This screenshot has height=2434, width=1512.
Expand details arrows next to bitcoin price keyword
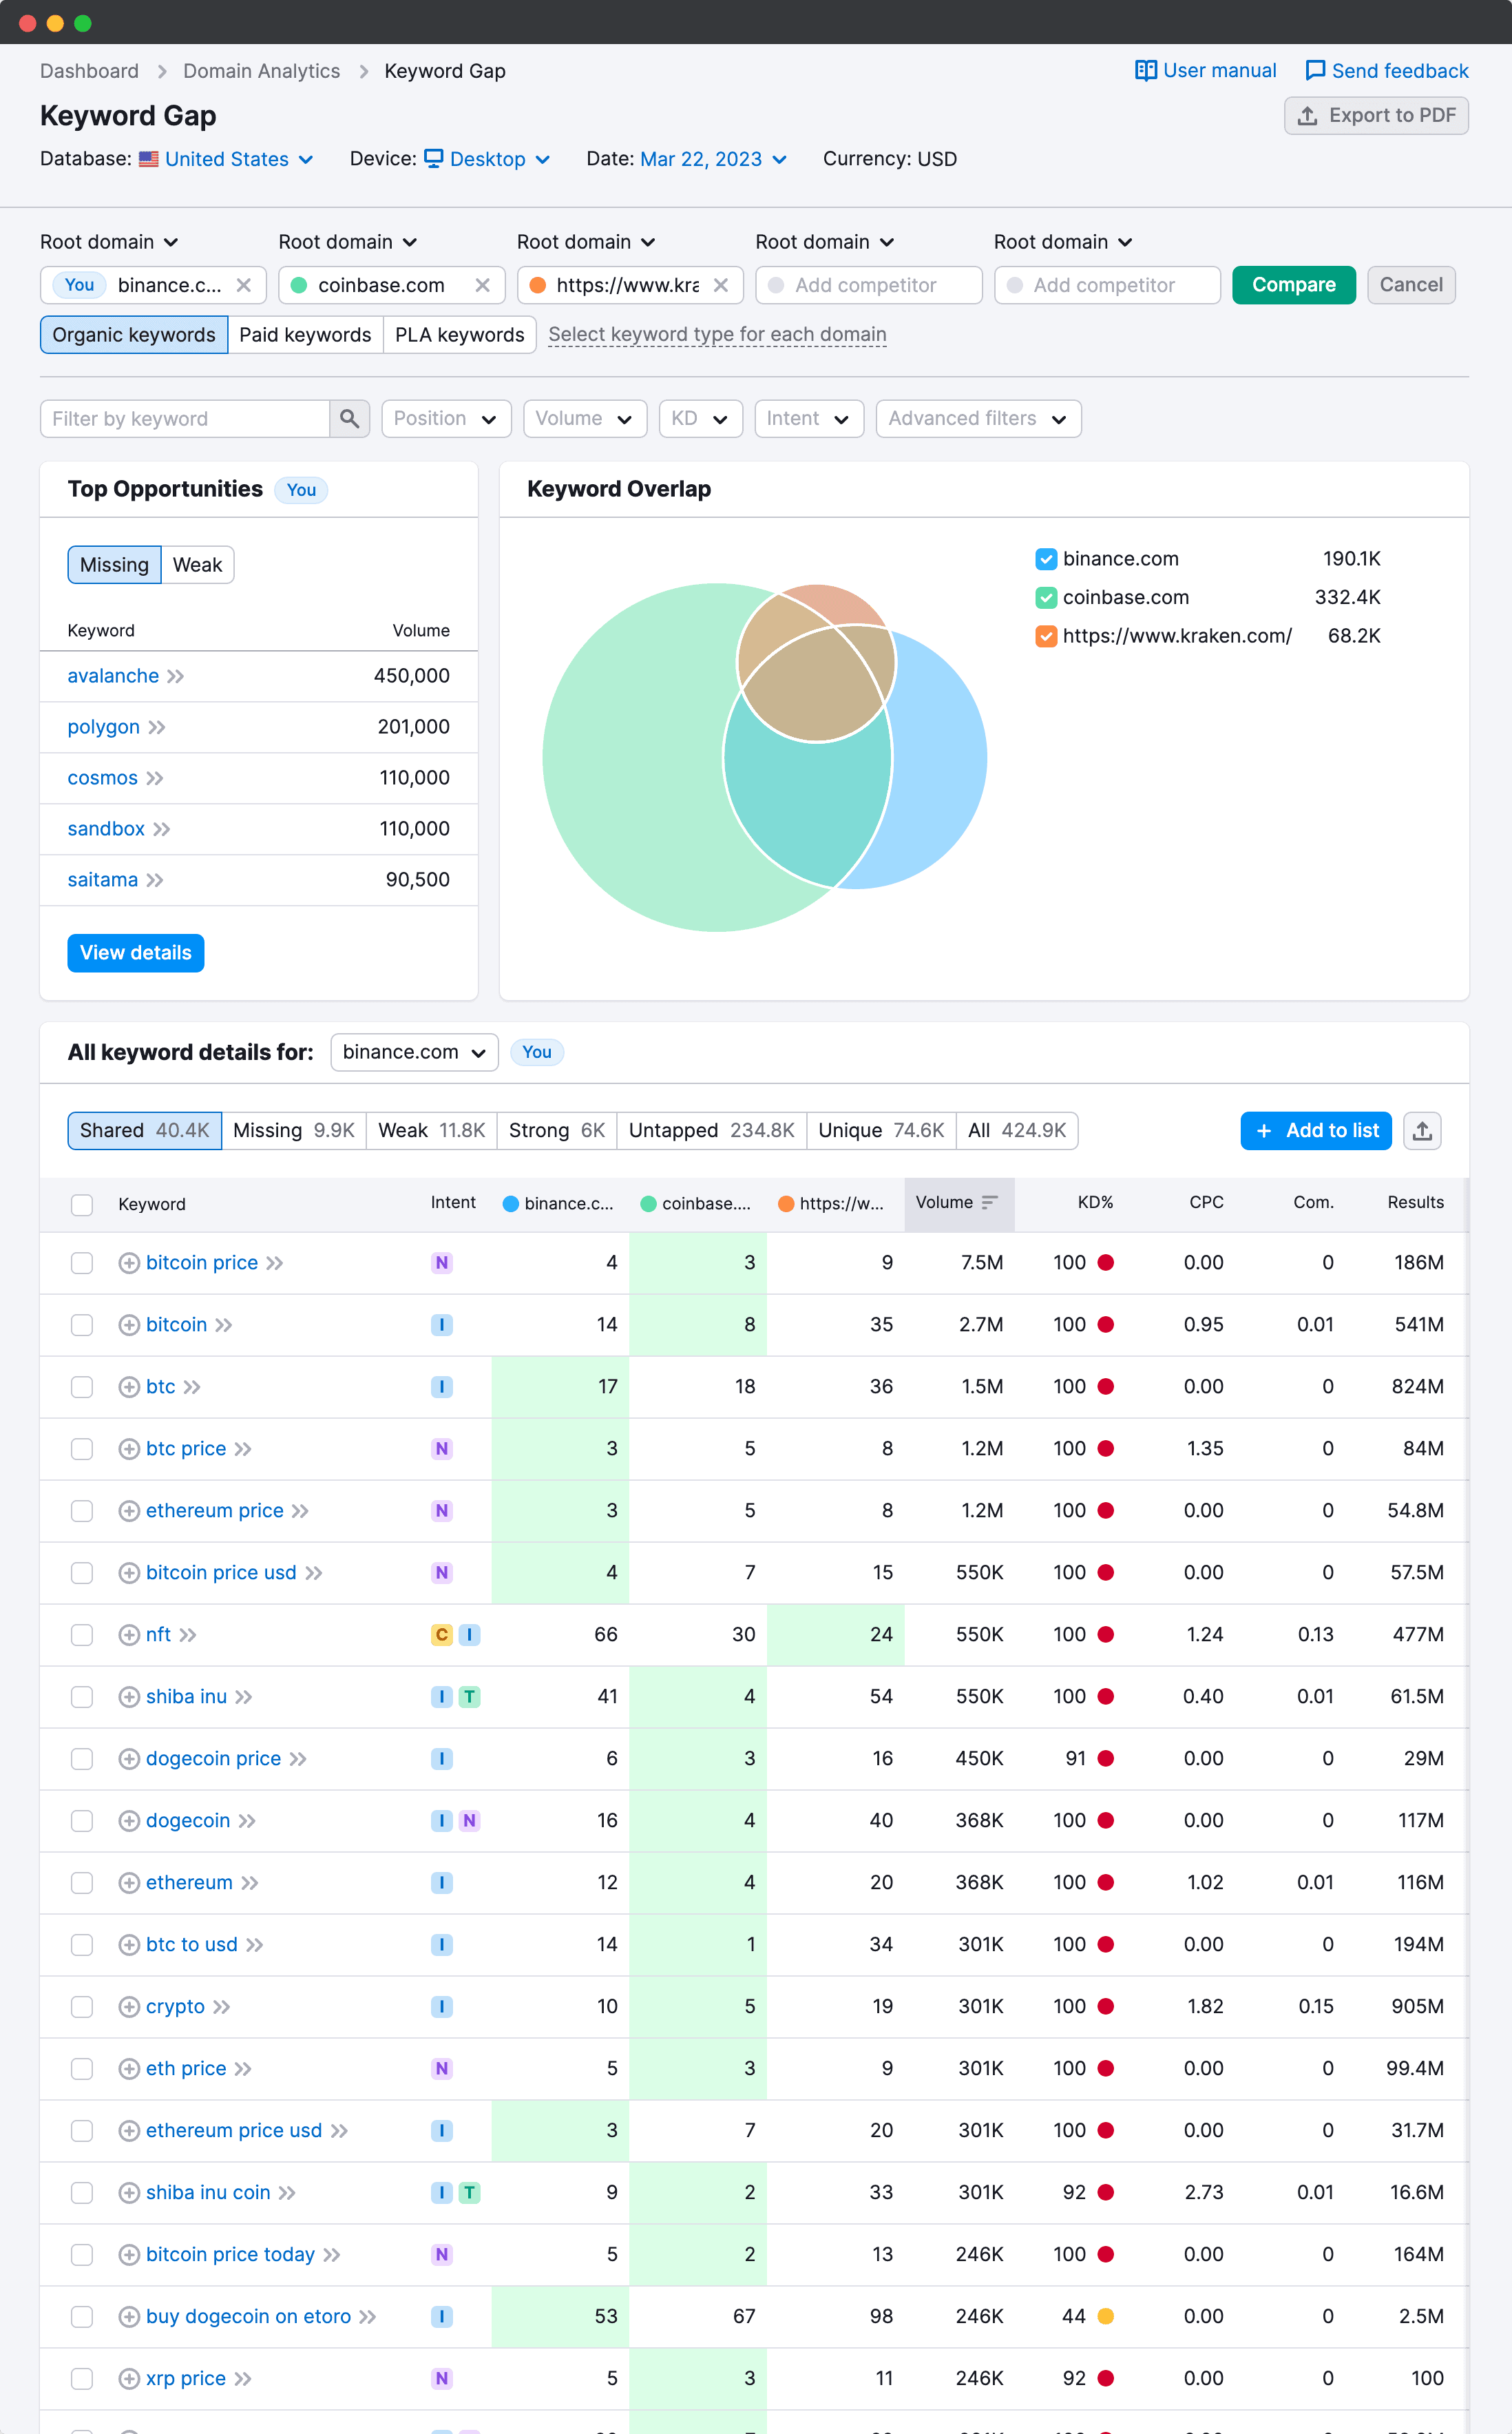tap(274, 1262)
